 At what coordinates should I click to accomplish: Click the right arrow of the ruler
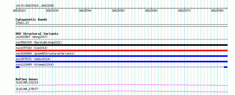click(227, 8)
